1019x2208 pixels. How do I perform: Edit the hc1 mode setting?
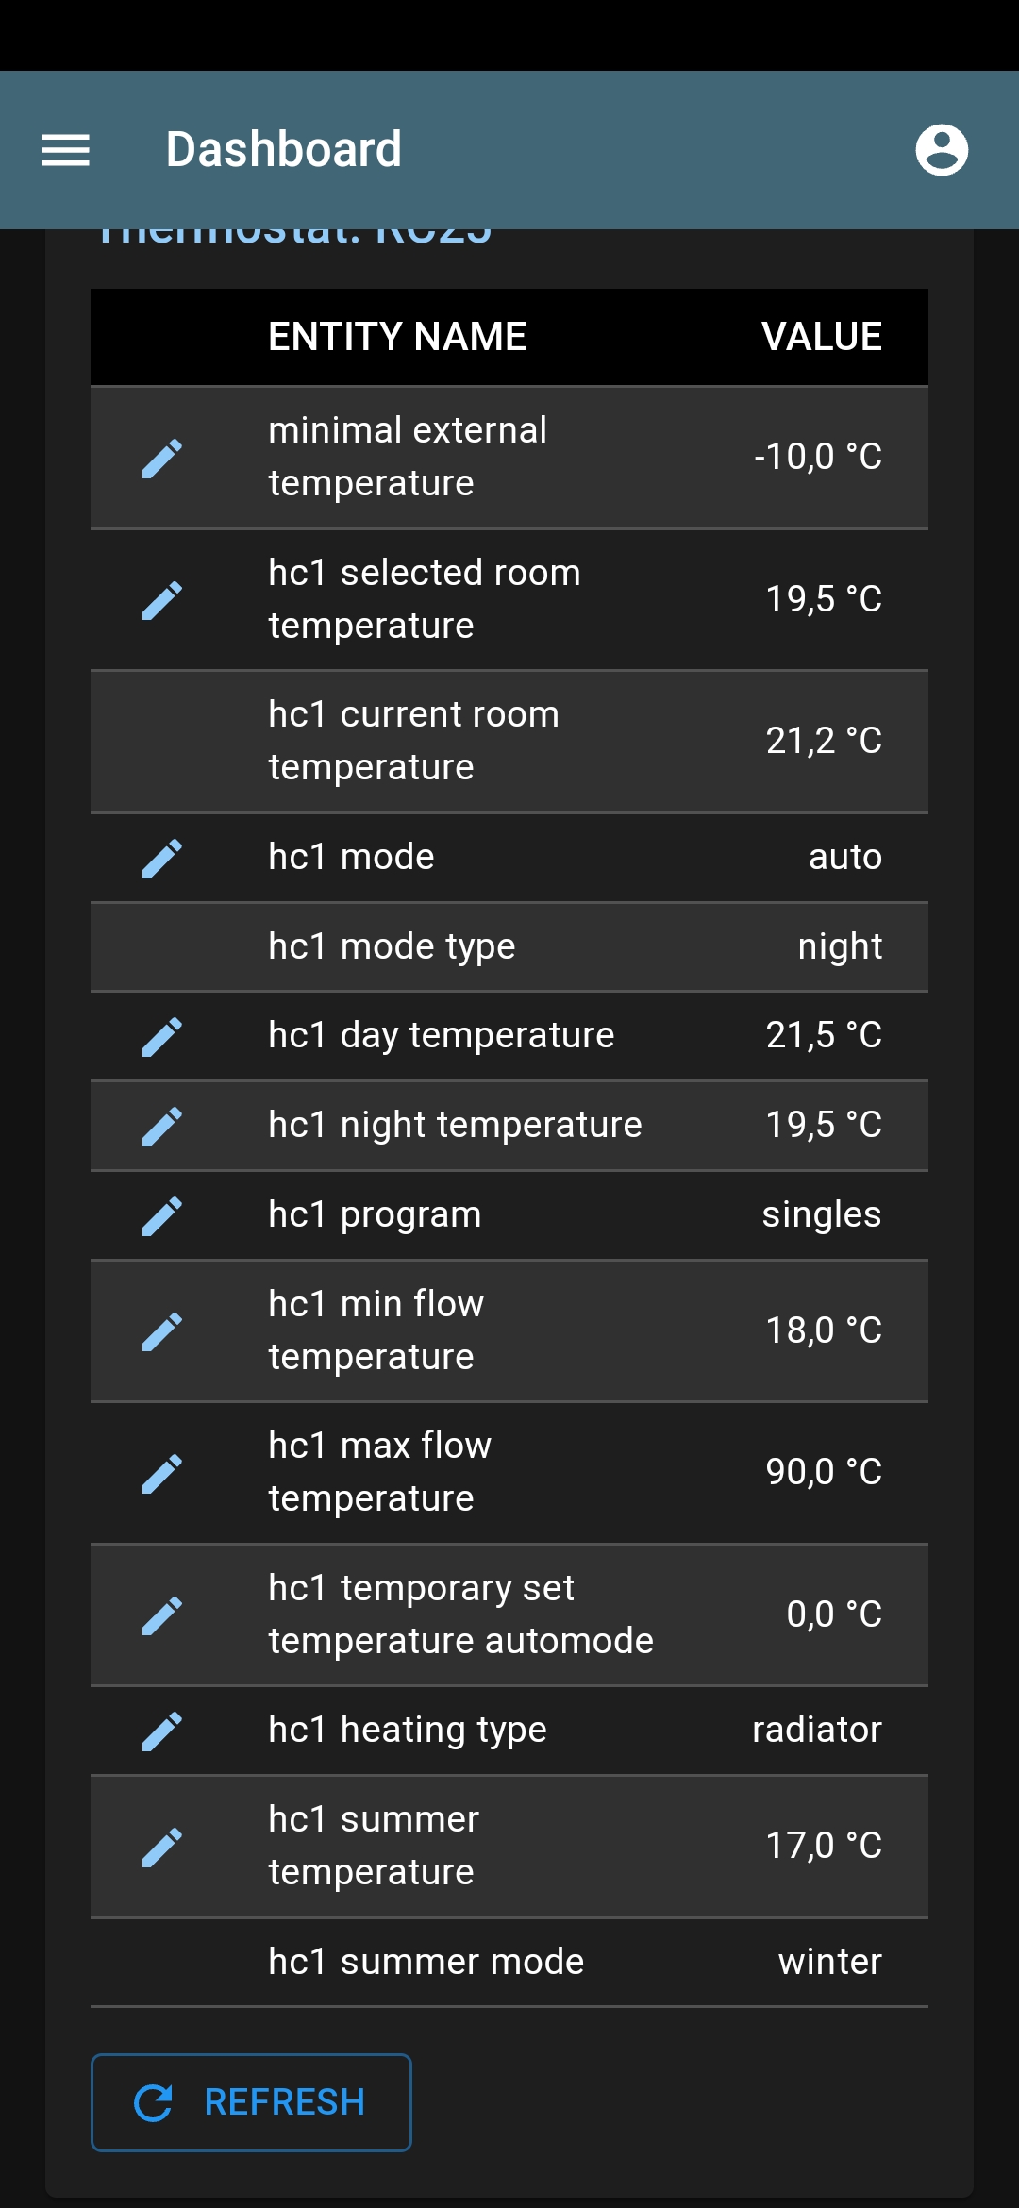point(162,856)
